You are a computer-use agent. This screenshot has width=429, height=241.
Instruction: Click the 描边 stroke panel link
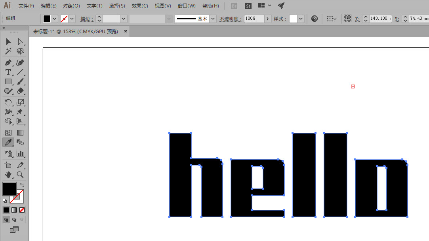click(x=87, y=19)
